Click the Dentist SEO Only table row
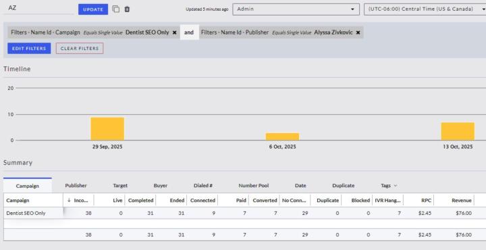This screenshot has height=250, width=486. coord(244,214)
